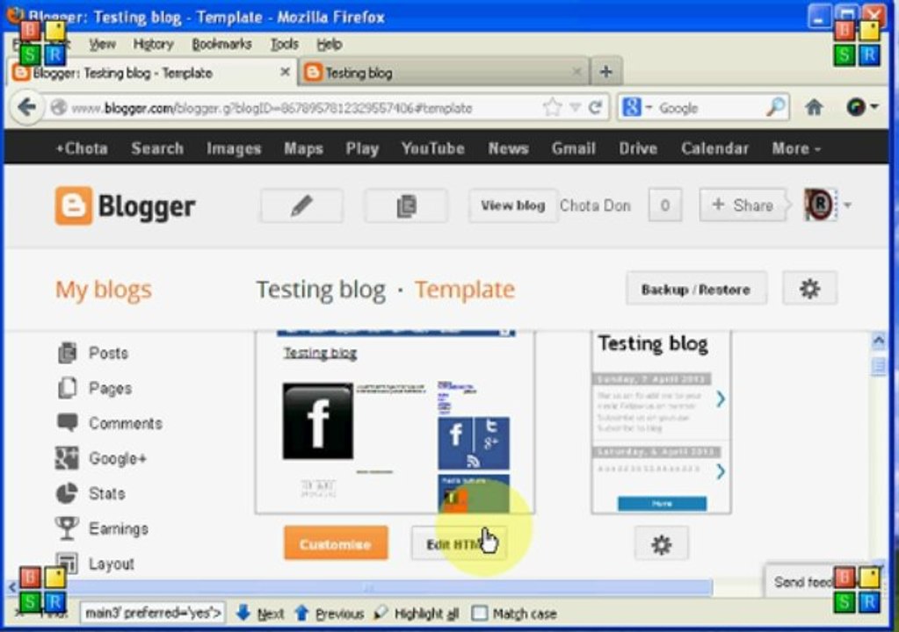The image size is (899, 632).
Task: Click +Chota in the Google bar
Action: (x=82, y=148)
